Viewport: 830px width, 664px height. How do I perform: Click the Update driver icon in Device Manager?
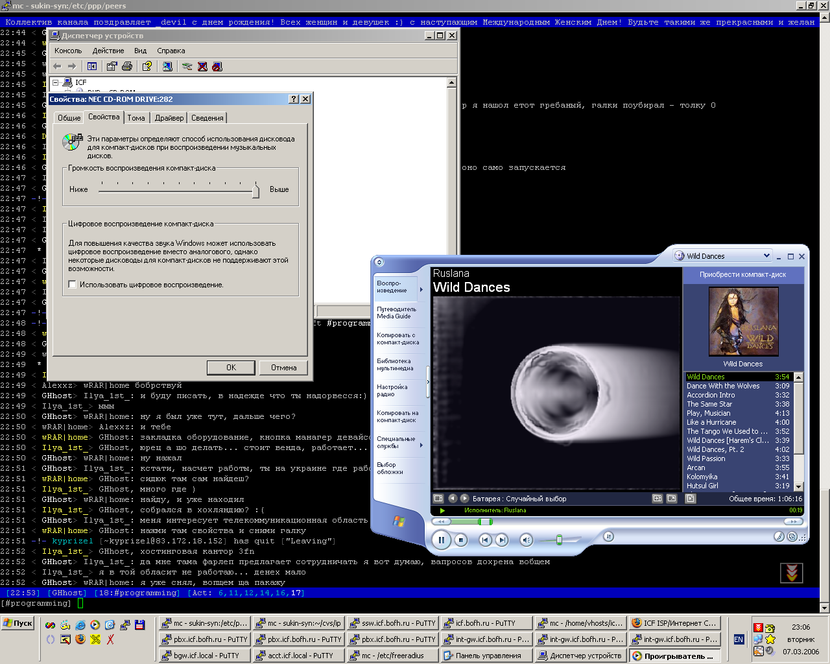[187, 66]
